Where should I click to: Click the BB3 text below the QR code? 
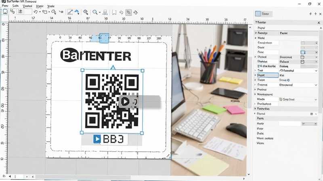113,139
